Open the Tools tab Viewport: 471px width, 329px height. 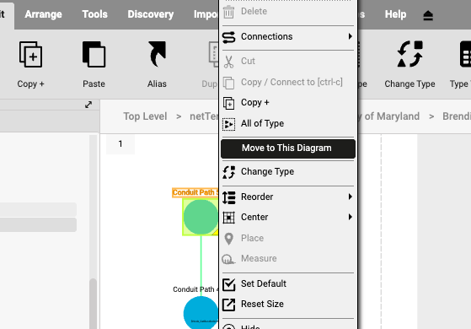(94, 14)
